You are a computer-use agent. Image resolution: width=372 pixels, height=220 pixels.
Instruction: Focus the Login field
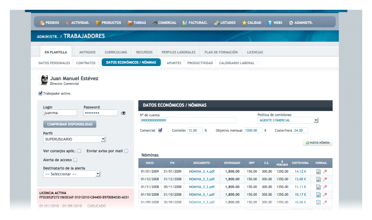(x=60, y=113)
